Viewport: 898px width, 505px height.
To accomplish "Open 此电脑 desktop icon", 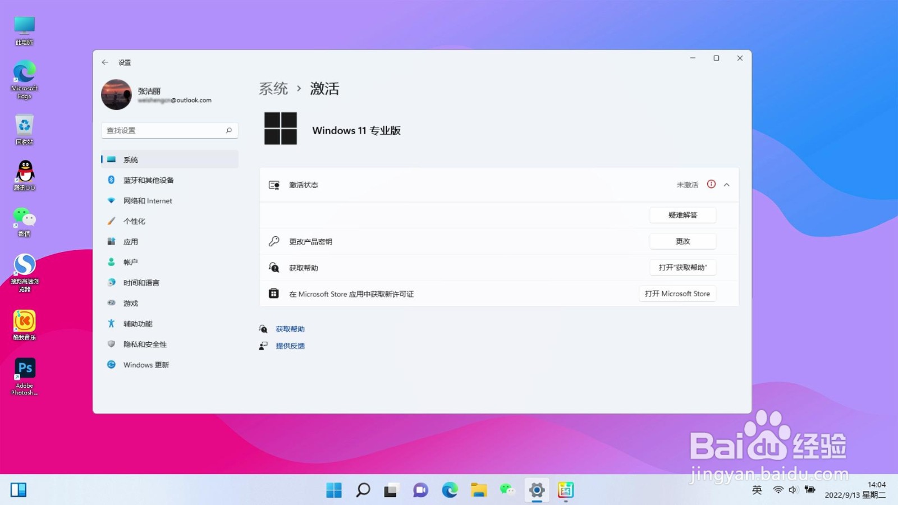I will [24, 31].
